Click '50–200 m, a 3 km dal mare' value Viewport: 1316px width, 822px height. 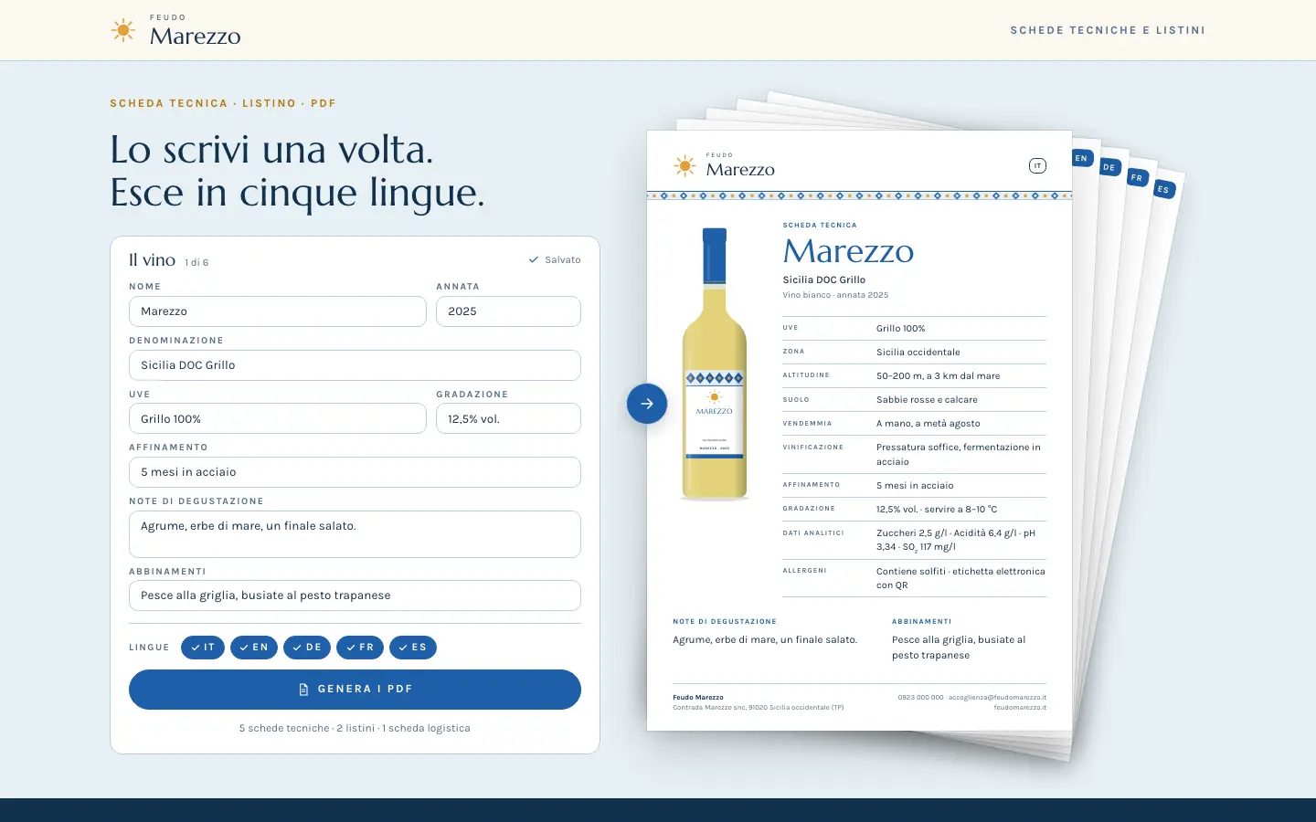pyautogui.click(x=939, y=376)
